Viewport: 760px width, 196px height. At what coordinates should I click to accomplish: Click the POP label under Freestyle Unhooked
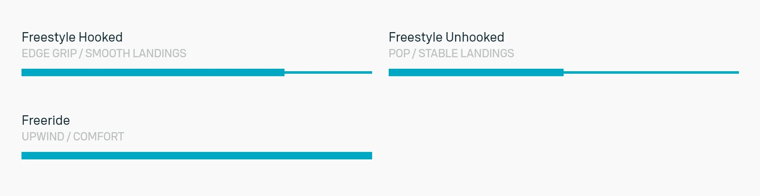click(399, 54)
